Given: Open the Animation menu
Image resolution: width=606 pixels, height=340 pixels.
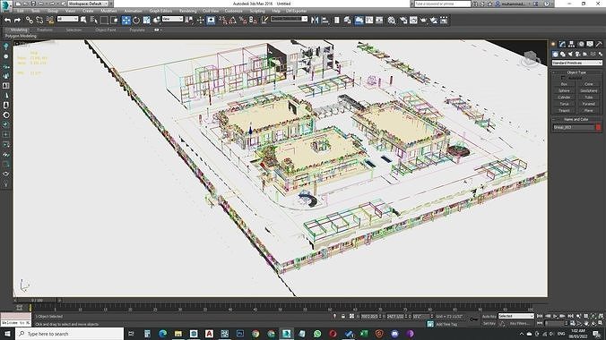Looking at the screenshot, I should tap(133, 11).
